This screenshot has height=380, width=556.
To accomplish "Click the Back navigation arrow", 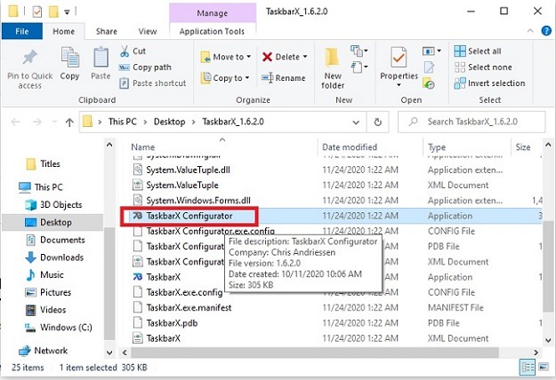I will [15, 122].
